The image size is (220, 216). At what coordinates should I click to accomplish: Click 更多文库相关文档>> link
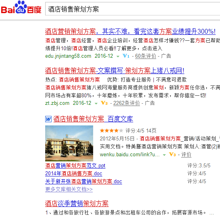click(x=69, y=189)
